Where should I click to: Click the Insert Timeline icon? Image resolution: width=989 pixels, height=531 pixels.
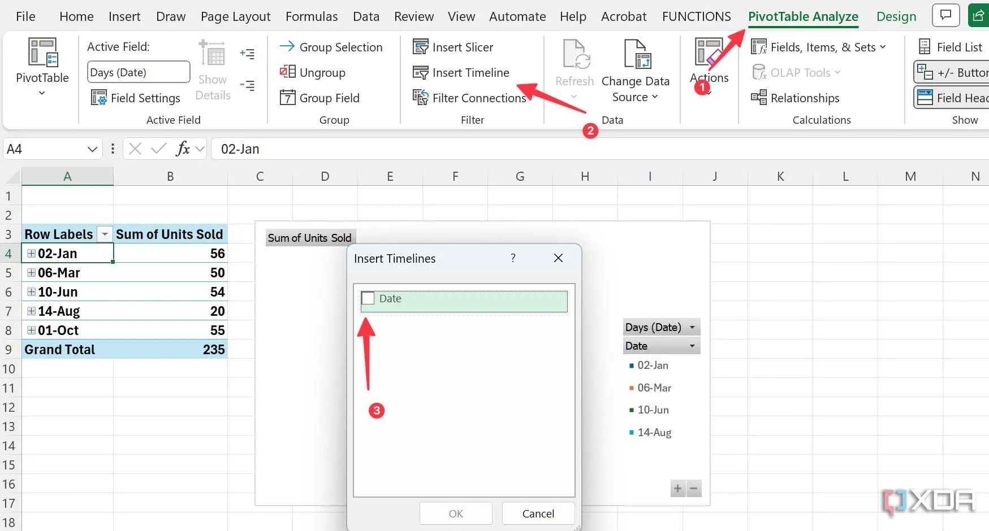pyautogui.click(x=421, y=72)
